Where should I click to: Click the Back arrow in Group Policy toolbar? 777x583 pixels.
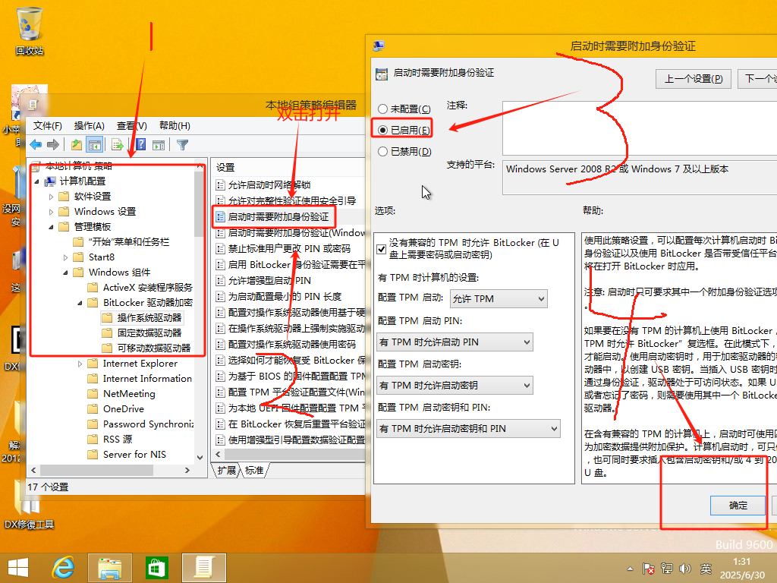36,145
